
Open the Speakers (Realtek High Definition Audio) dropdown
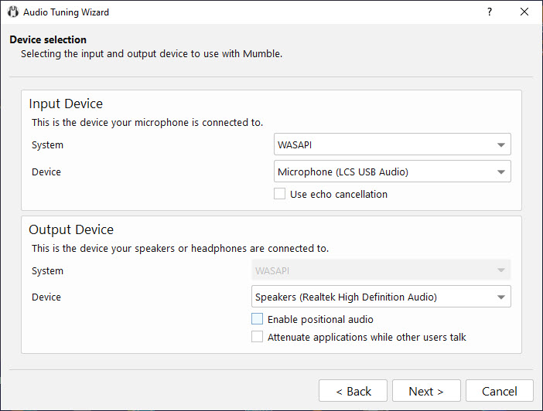click(x=381, y=297)
